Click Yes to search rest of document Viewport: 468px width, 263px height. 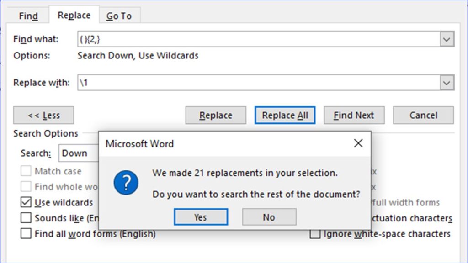pyautogui.click(x=201, y=217)
